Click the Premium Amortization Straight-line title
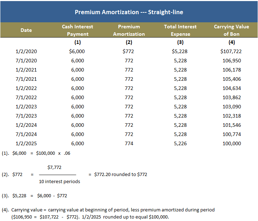Screen dimensions: 258x221 point(129,12)
